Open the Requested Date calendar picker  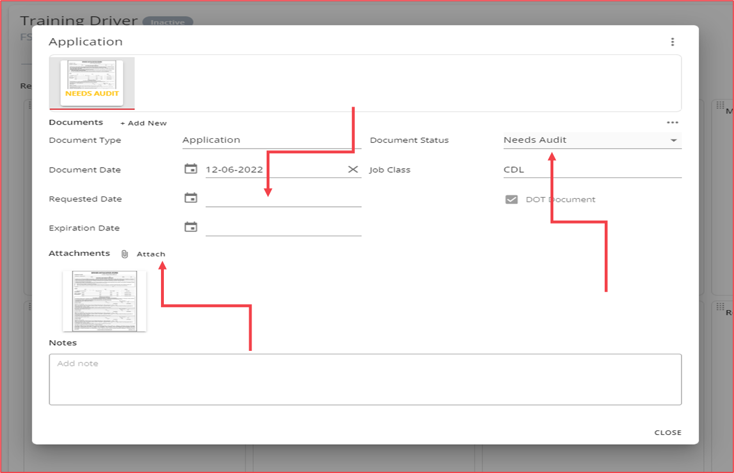pos(192,198)
